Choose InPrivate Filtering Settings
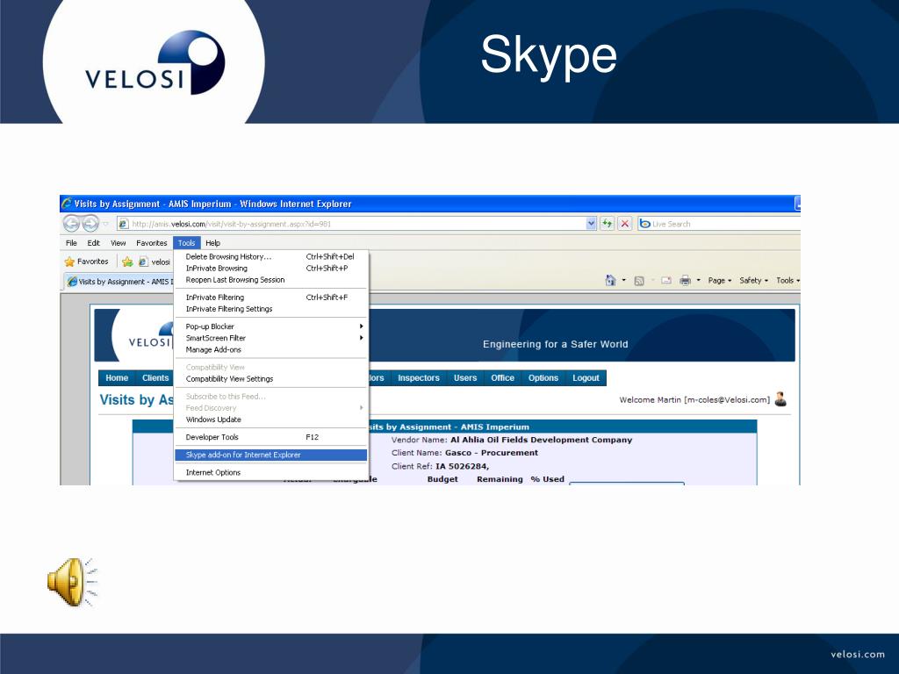899x674 pixels. (x=270, y=309)
